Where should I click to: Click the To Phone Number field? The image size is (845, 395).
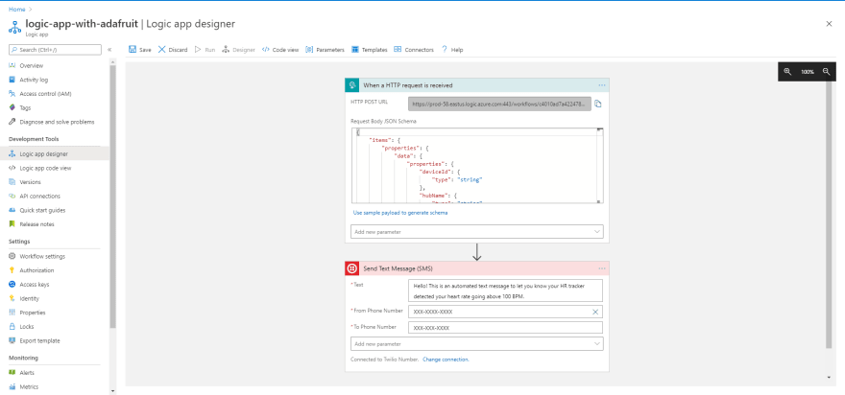click(x=505, y=327)
